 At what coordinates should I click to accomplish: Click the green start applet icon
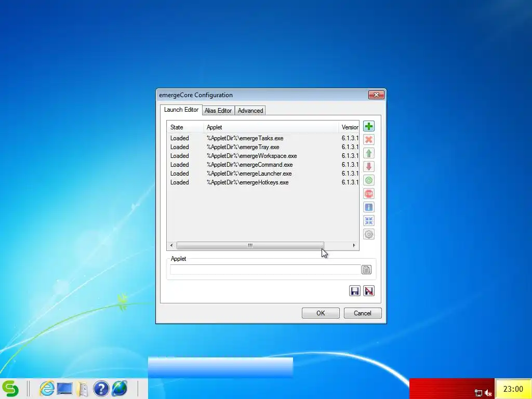tap(369, 180)
